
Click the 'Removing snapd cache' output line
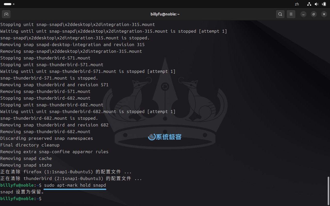pyautogui.click(x=26, y=158)
